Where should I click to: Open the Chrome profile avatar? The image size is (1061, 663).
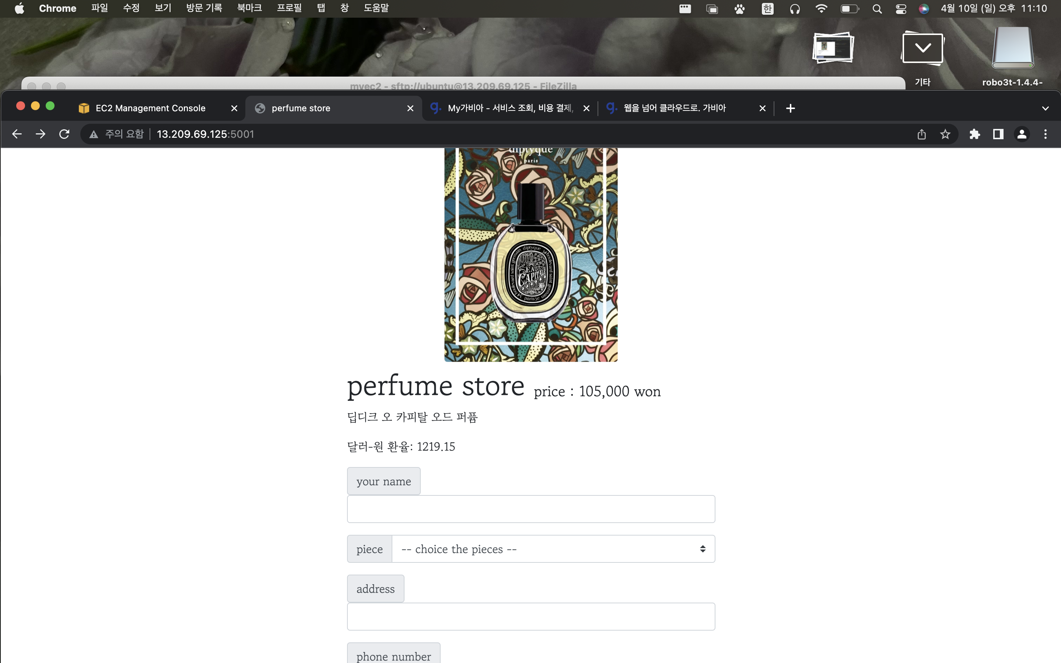click(1022, 134)
